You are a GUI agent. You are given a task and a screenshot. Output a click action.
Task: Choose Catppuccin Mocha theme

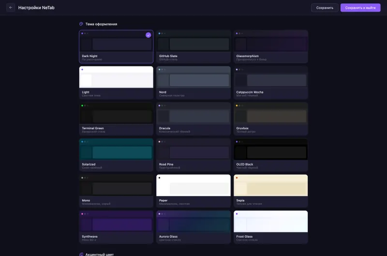[270, 83]
